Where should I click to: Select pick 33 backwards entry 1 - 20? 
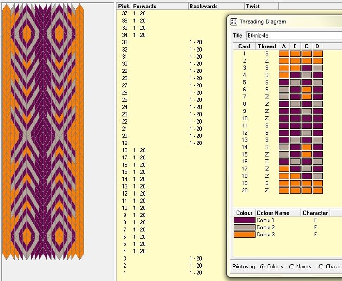click(x=196, y=42)
